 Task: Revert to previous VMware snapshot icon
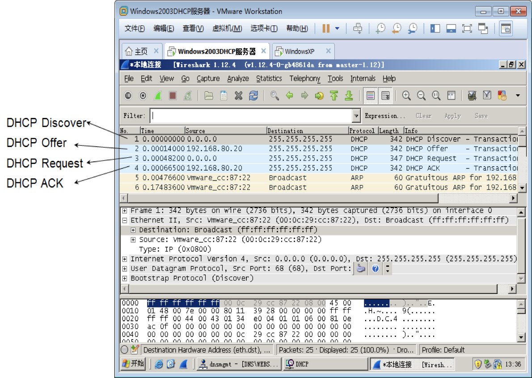[x=396, y=29]
